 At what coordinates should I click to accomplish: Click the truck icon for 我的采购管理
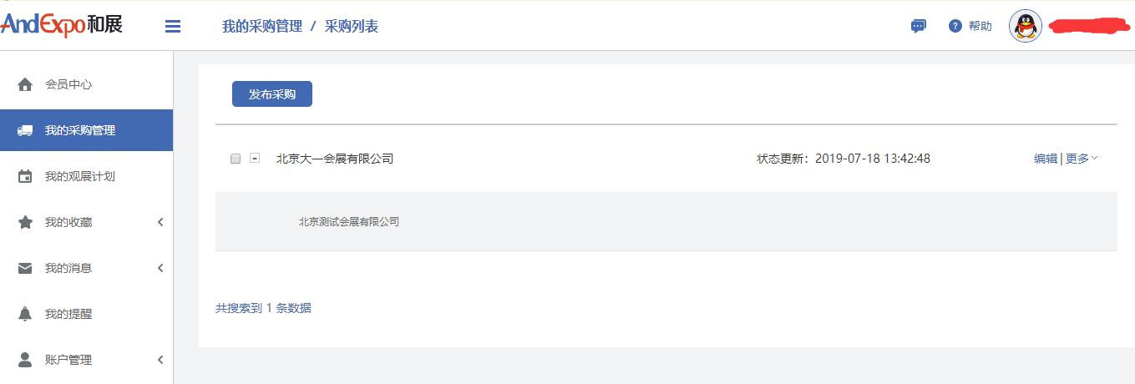click(x=25, y=130)
